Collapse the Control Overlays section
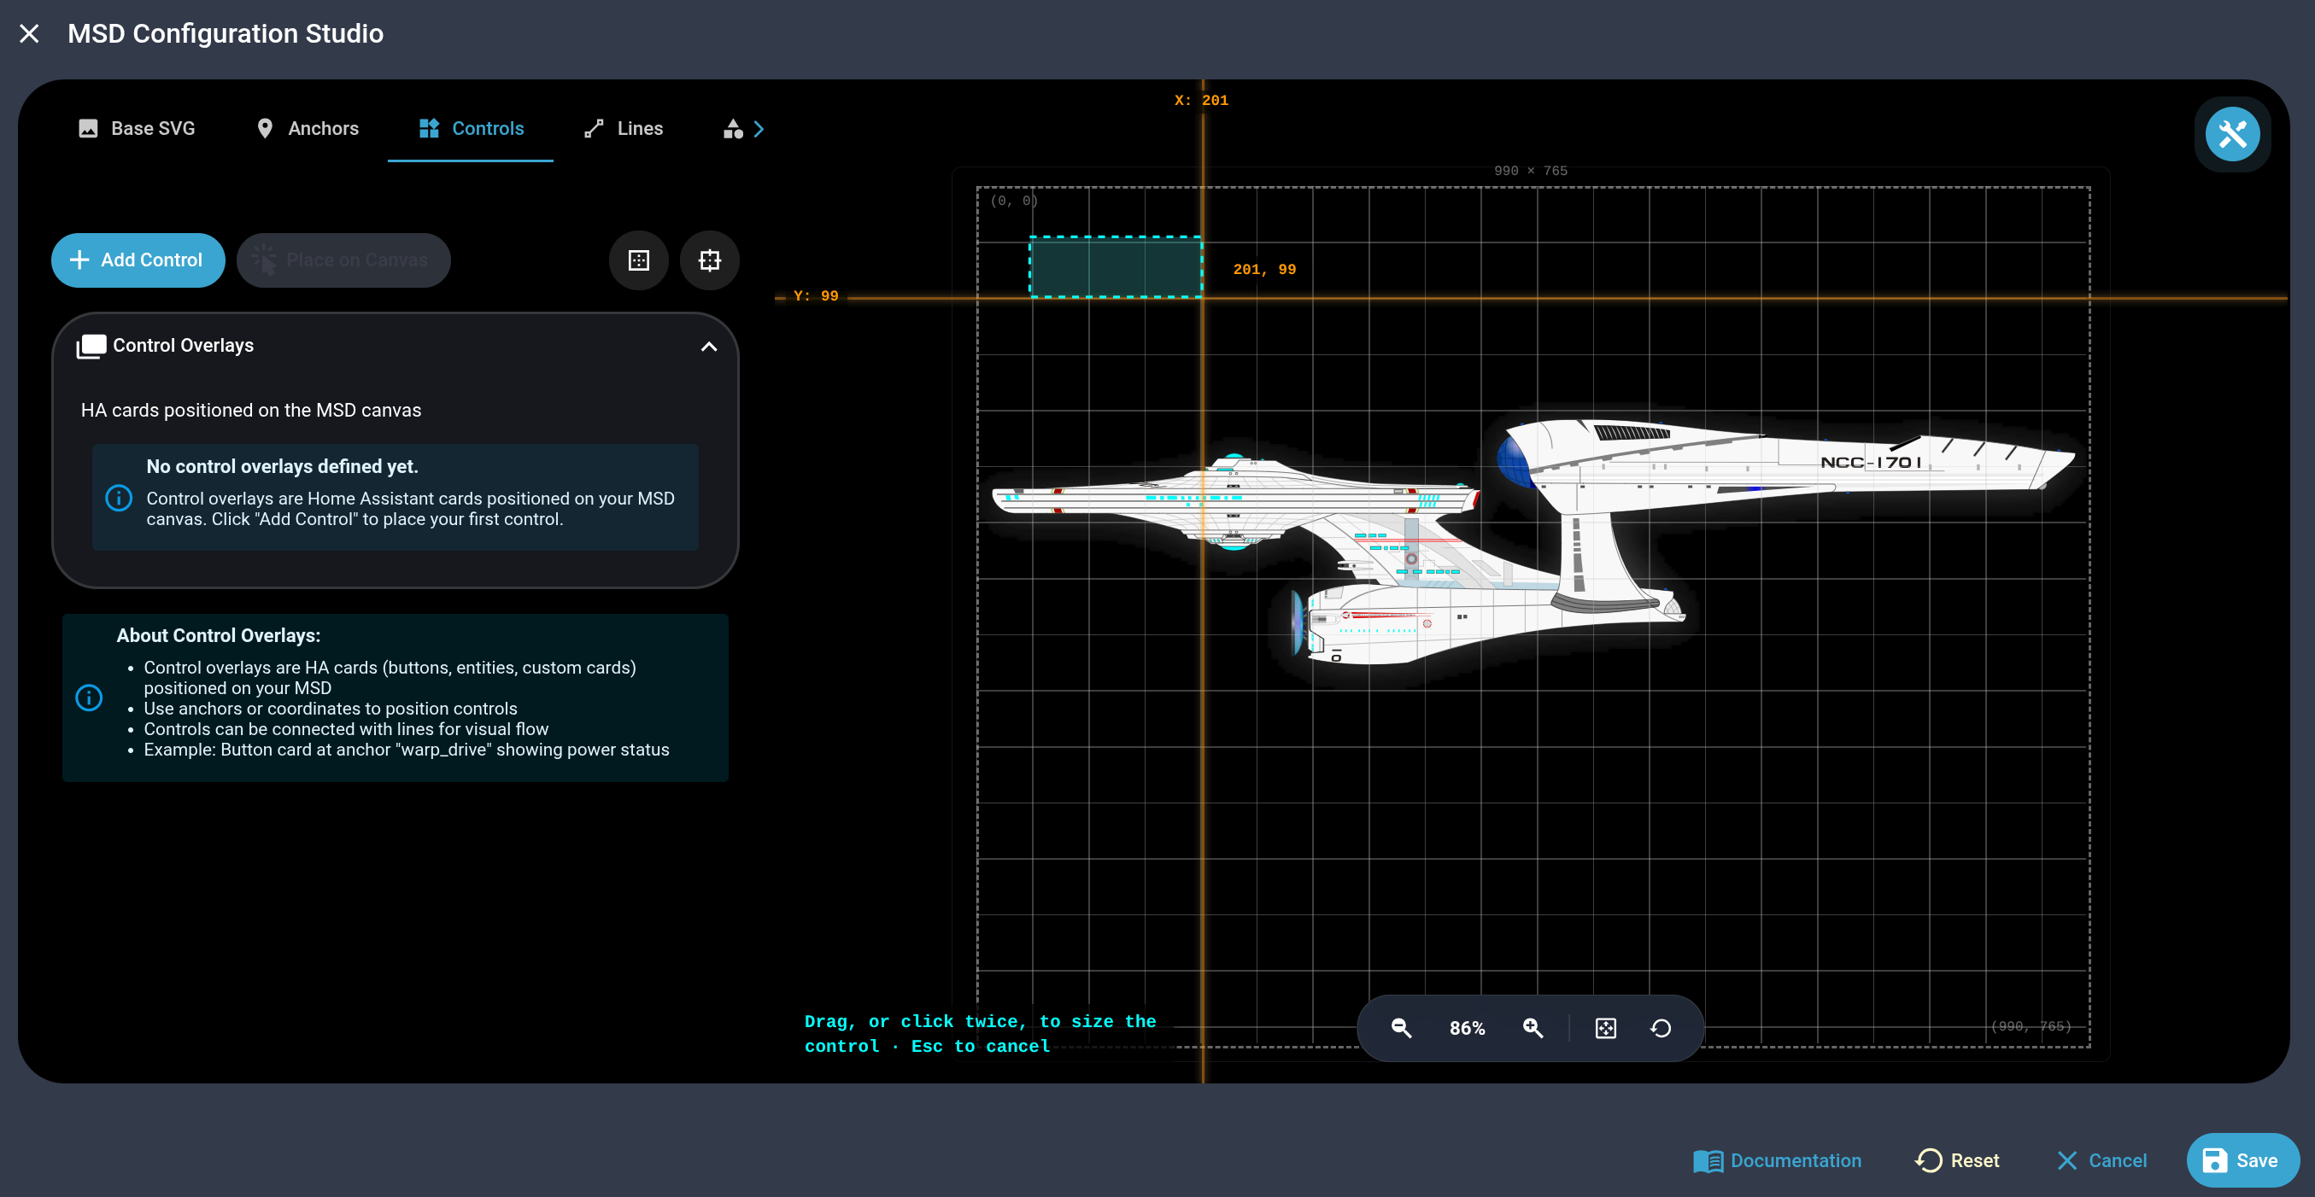 coord(709,347)
